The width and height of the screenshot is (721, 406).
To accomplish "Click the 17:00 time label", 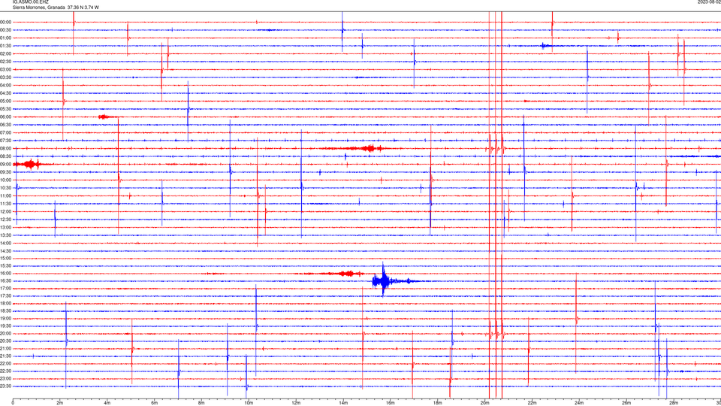I will click(x=5, y=289).
